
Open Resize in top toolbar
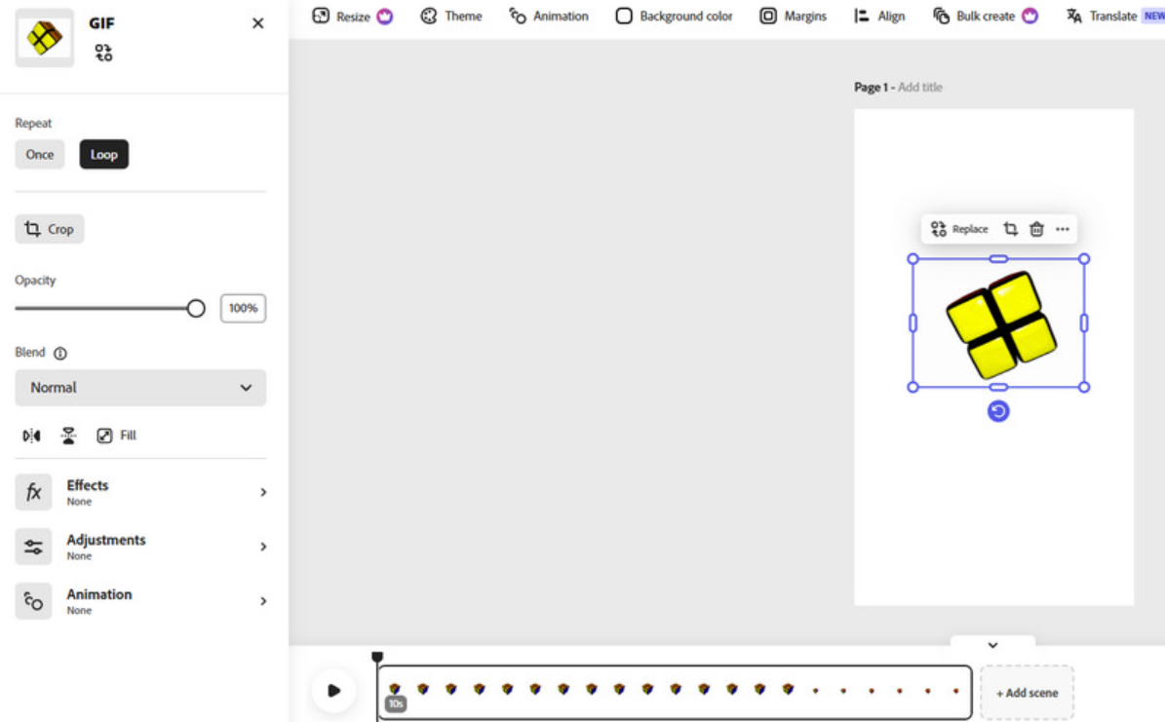coord(352,17)
